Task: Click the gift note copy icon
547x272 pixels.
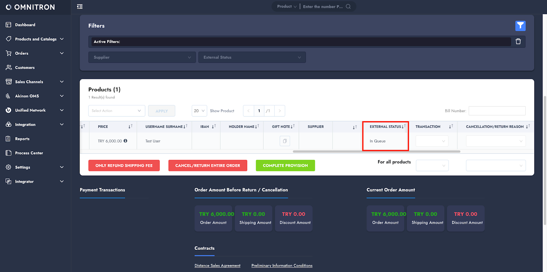Action: coord(284,141)
